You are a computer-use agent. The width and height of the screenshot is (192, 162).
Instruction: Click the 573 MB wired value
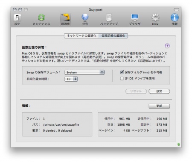coord(162,125)
